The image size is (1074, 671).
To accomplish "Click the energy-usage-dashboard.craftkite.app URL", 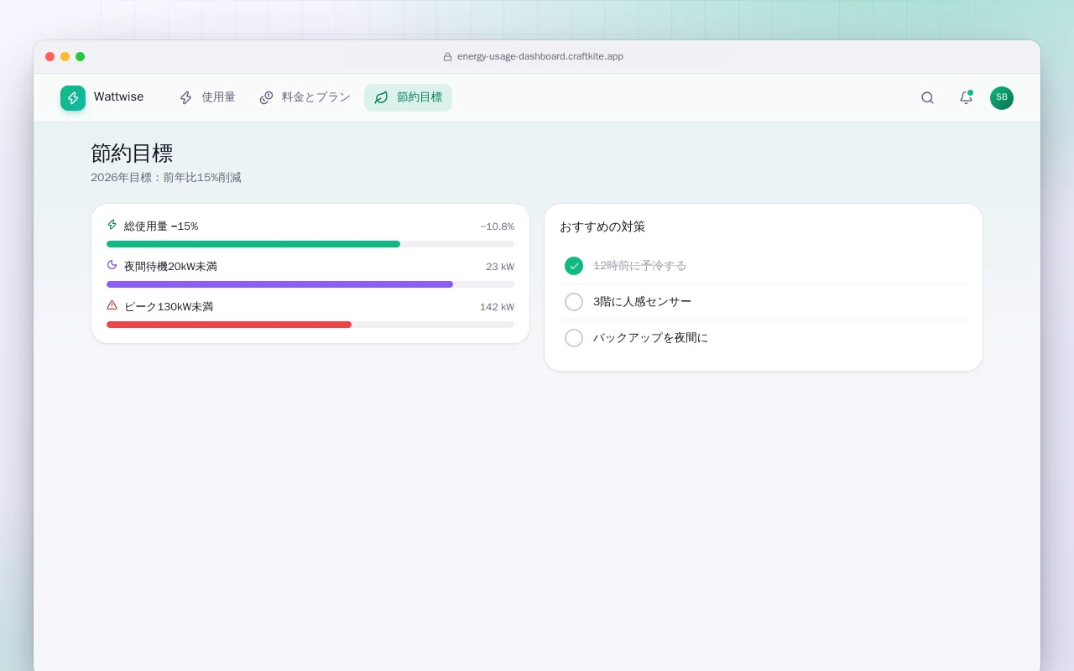I will tap(540, 57).
